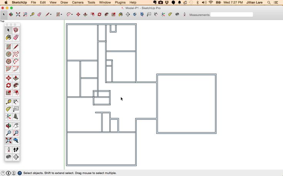Choose the Walk footprints tool in the palette

point(16,149)
